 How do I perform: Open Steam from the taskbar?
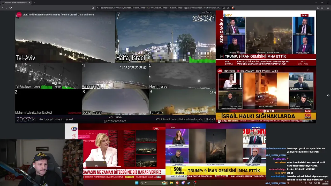(189, 183)
